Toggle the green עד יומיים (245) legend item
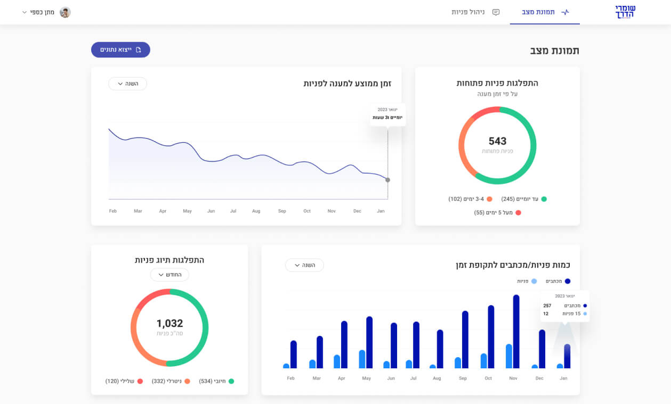Screen dimensions: 671x404 (544, 199)
